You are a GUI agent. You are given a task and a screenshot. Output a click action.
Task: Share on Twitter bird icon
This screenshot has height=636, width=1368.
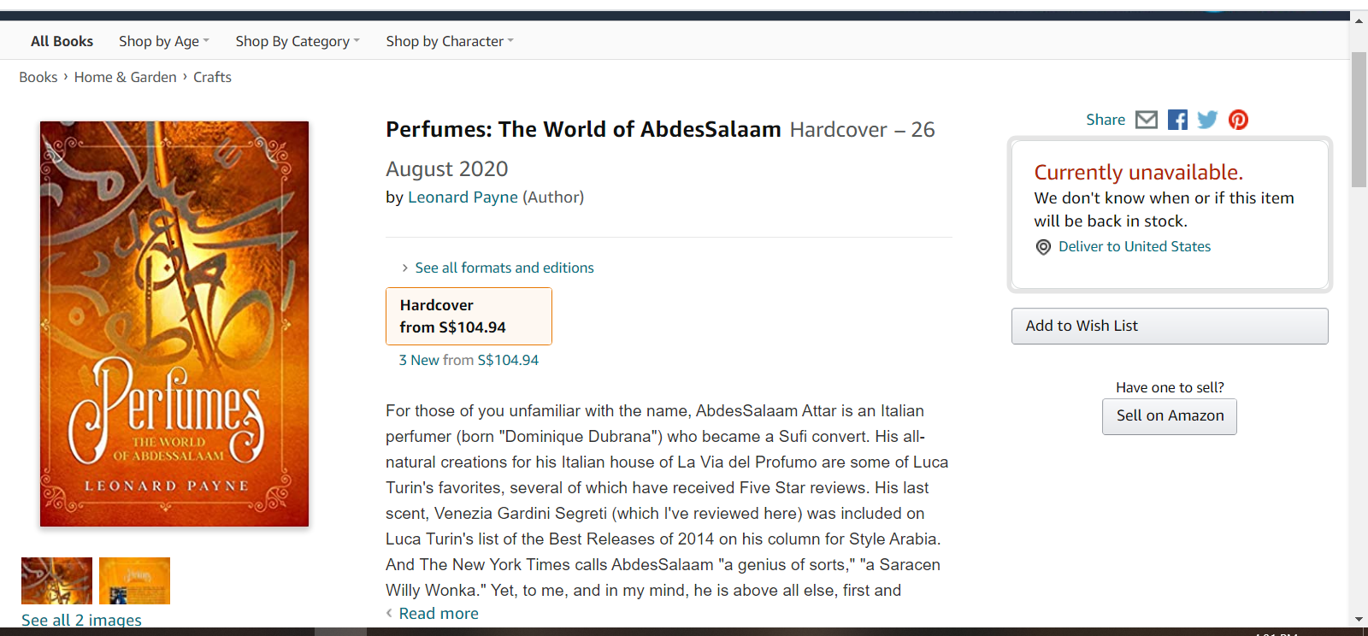tap(1207, 120)
